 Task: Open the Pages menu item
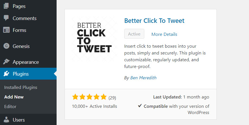coord(19,6)
